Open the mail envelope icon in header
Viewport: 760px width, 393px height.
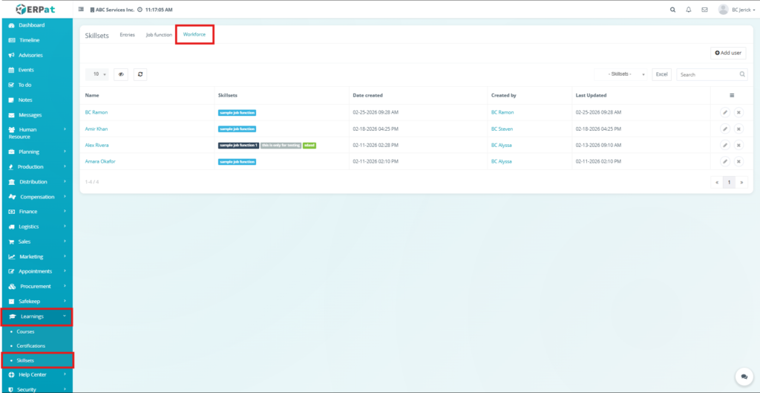703,10
